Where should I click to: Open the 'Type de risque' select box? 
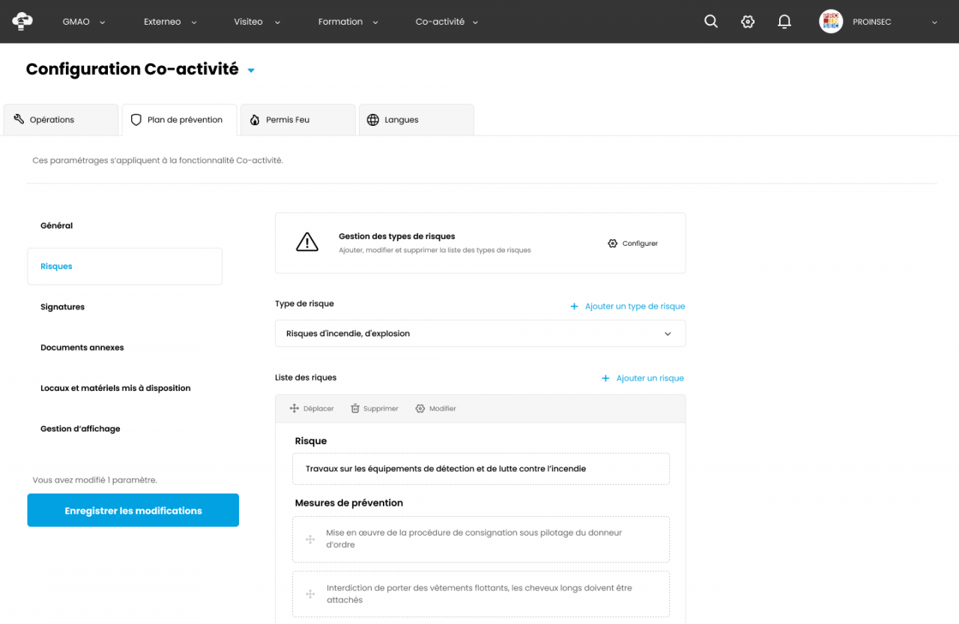(x=480, y=333)
